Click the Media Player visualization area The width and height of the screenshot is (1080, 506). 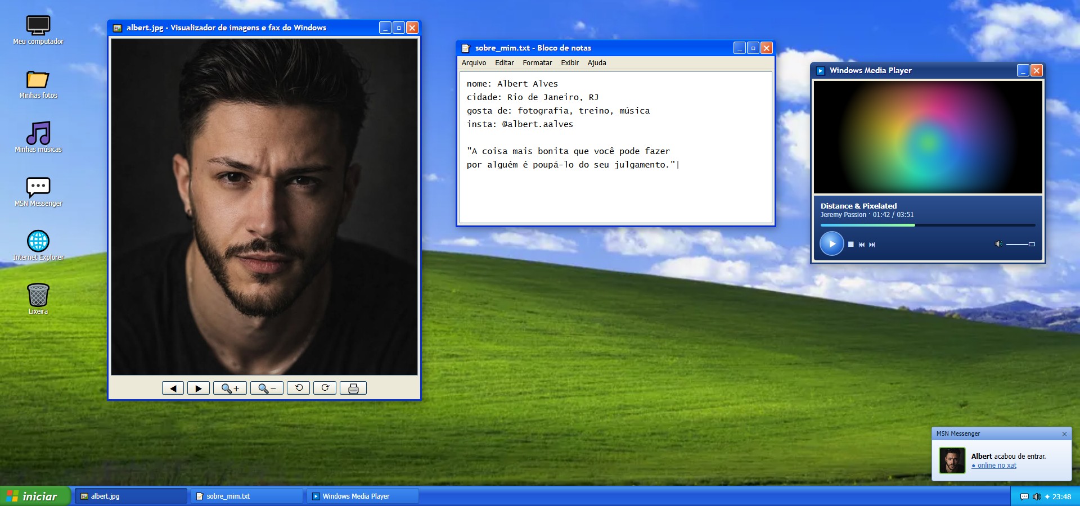[x=928, y=137]
